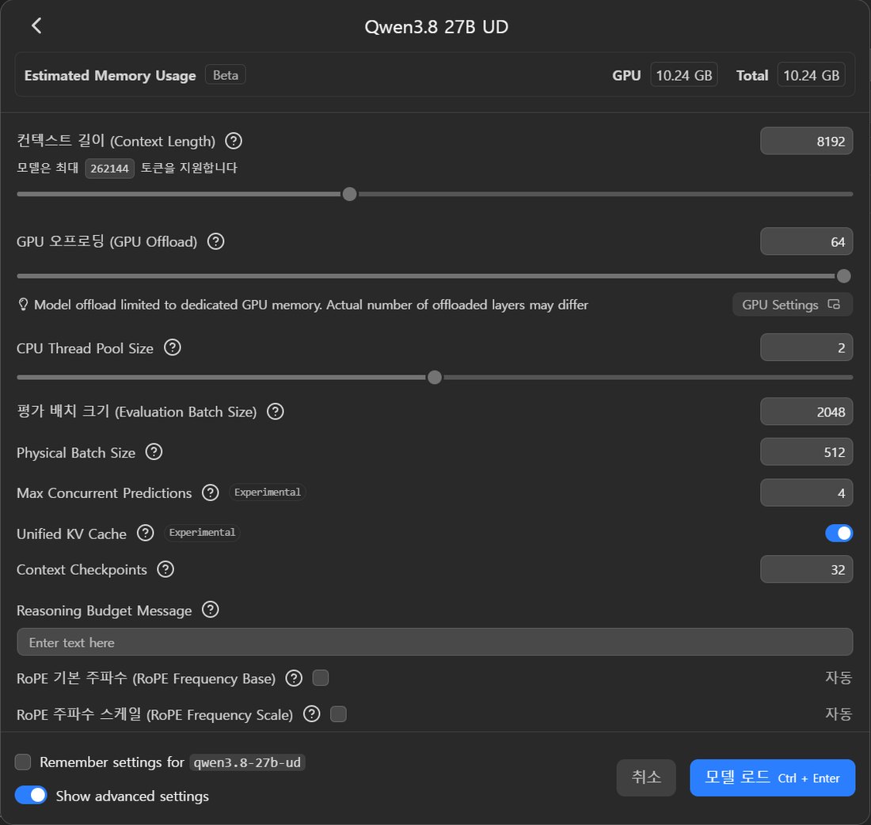Click the GPU memory value 10.24 GB

(x=684, y=75)
